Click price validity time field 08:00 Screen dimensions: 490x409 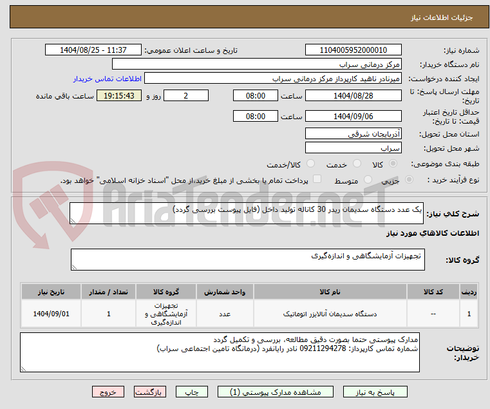pos(256,116)
